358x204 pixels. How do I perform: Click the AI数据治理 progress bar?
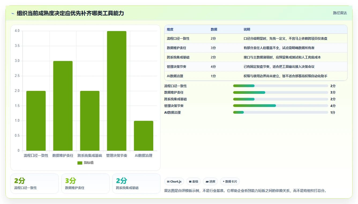tap(281, 113)
